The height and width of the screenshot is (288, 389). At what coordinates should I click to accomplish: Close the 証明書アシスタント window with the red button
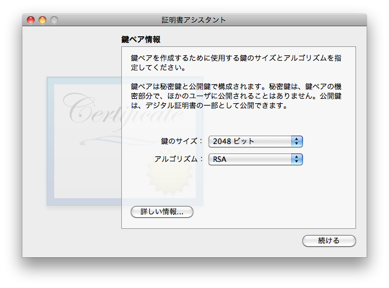(31, 20)
